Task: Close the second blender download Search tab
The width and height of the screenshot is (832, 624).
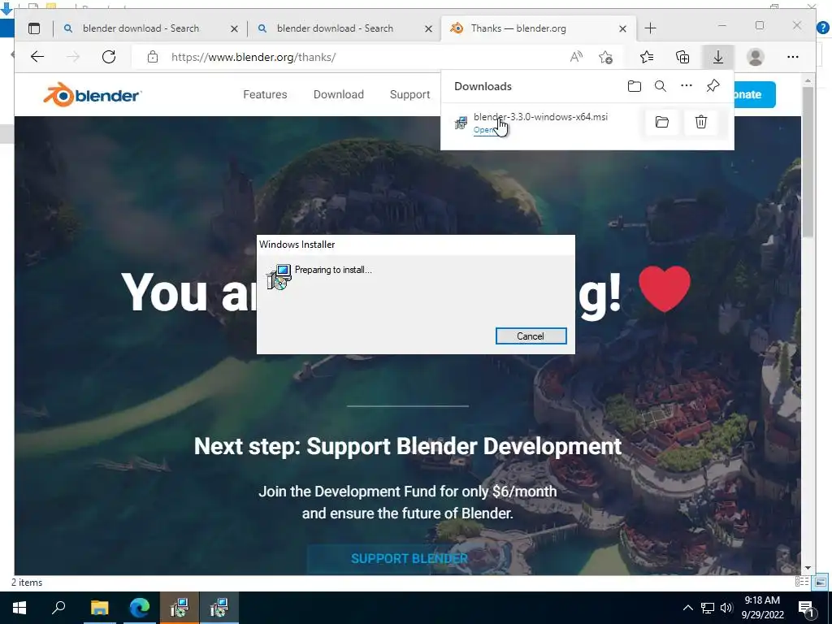Action: pyautogui.click(x=428, y=28)
